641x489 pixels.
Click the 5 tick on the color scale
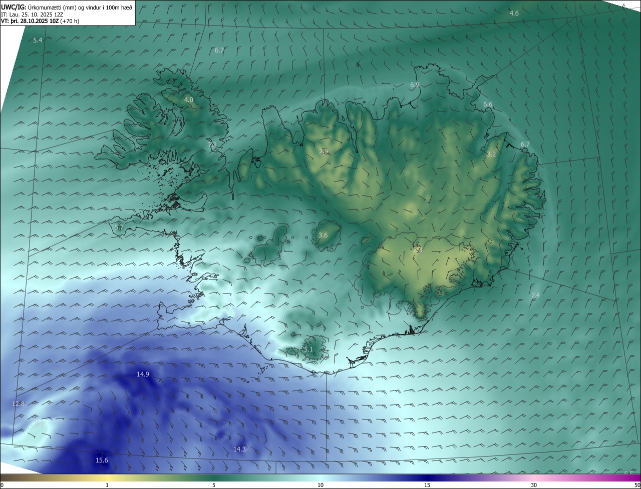pos(214,485)
